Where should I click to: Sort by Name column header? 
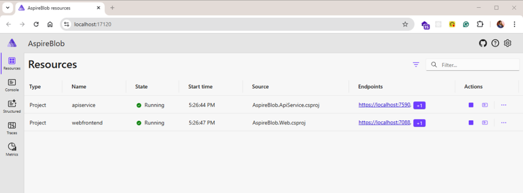[79, 87]
